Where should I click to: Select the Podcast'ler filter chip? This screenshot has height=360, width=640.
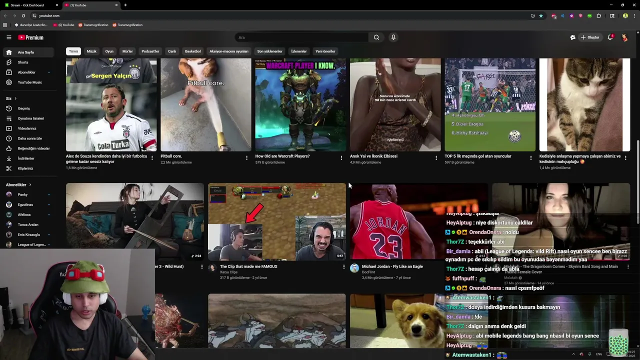(150, 51)
